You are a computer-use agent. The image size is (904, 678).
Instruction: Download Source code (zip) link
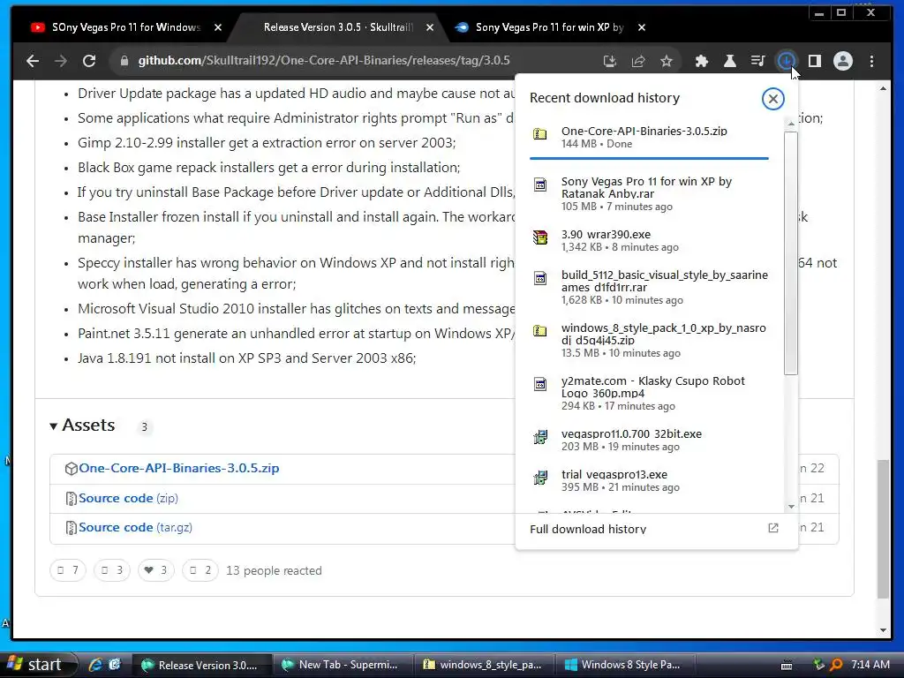click(x=128, y=498)
